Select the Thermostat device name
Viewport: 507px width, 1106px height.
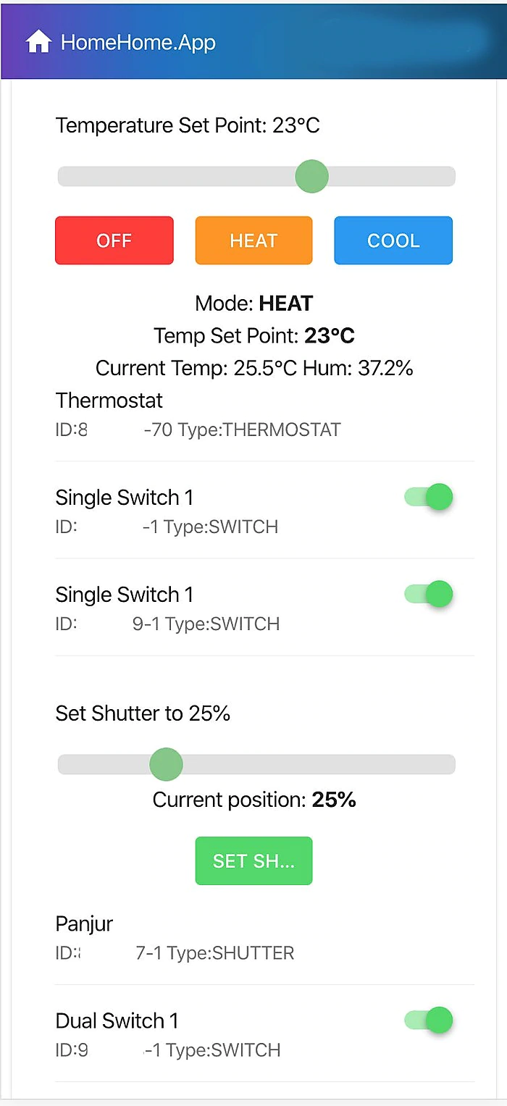109,401
